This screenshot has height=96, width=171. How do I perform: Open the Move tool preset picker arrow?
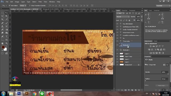coord(6,6)
